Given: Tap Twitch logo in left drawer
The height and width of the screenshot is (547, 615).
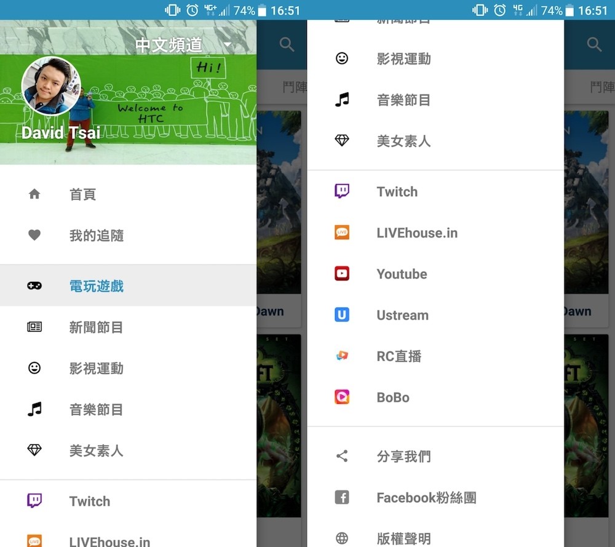Looking at the screenshot, I should click(34, 501).
